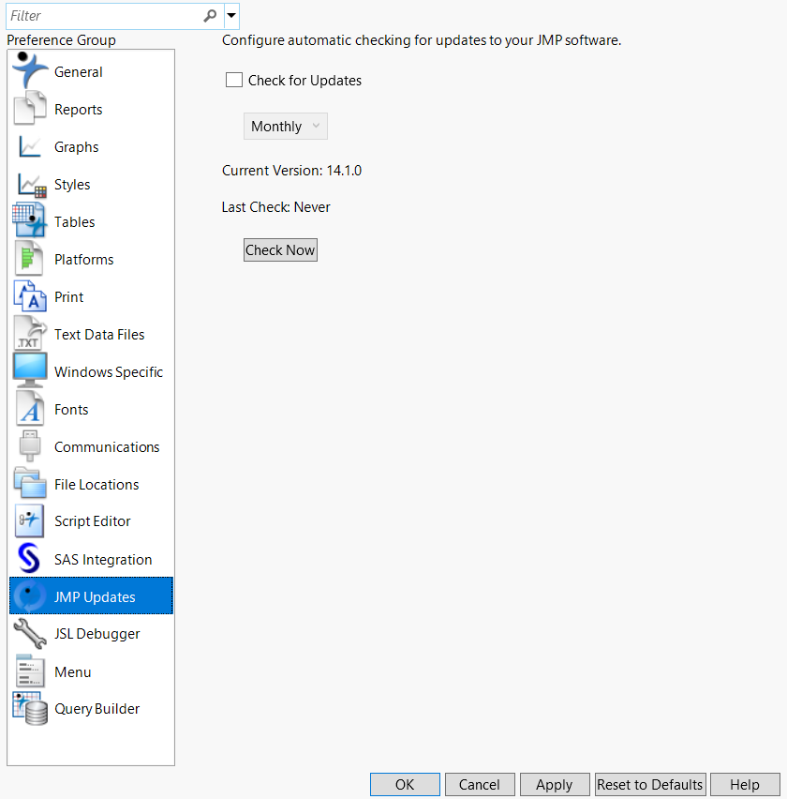The height and width of the screenshot is (799, 787).
Task: Select the Text Data Files label
Action: (99, 335)
